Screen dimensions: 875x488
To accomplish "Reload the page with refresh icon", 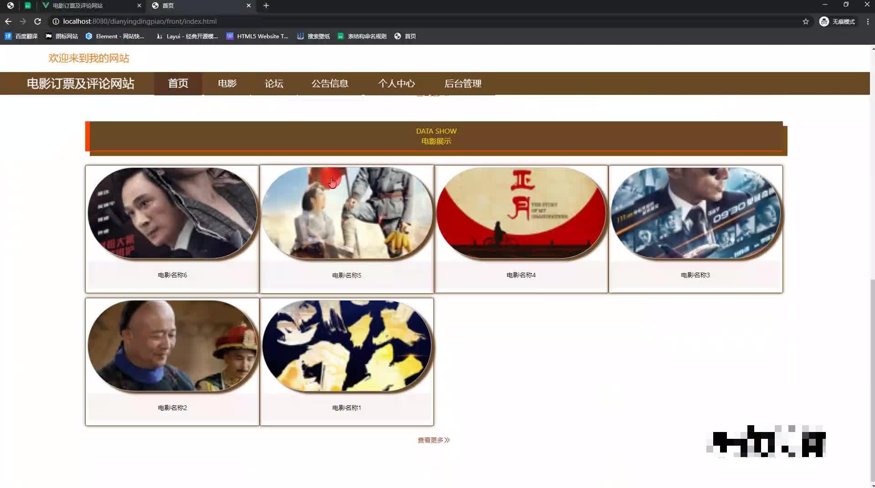I will 38,21.
